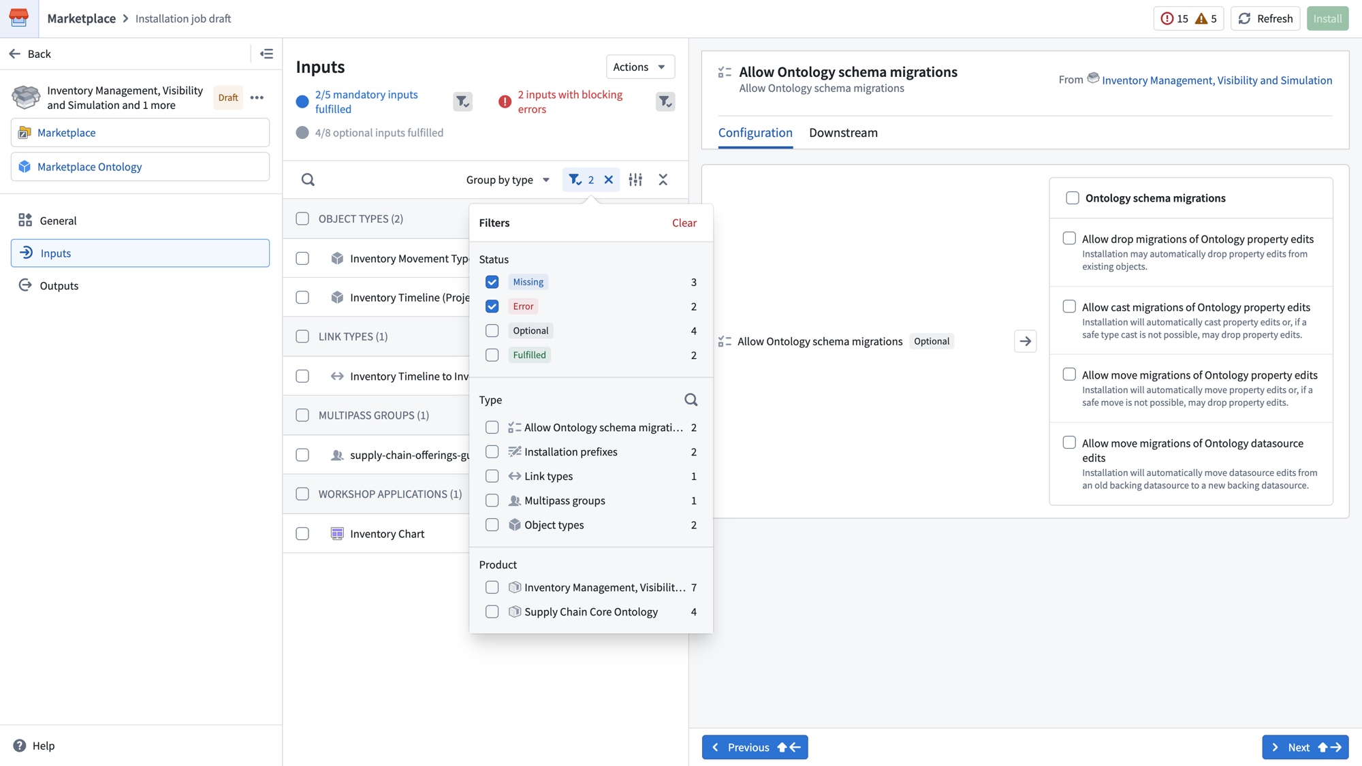1362x766 pixels.
Task: Open the Marketplace Ontology item
Action: point(140,167)
